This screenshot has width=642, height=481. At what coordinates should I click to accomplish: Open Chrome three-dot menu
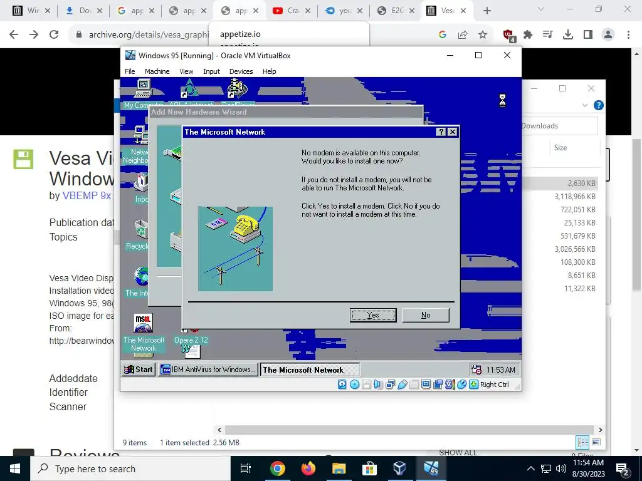point(628,35)
